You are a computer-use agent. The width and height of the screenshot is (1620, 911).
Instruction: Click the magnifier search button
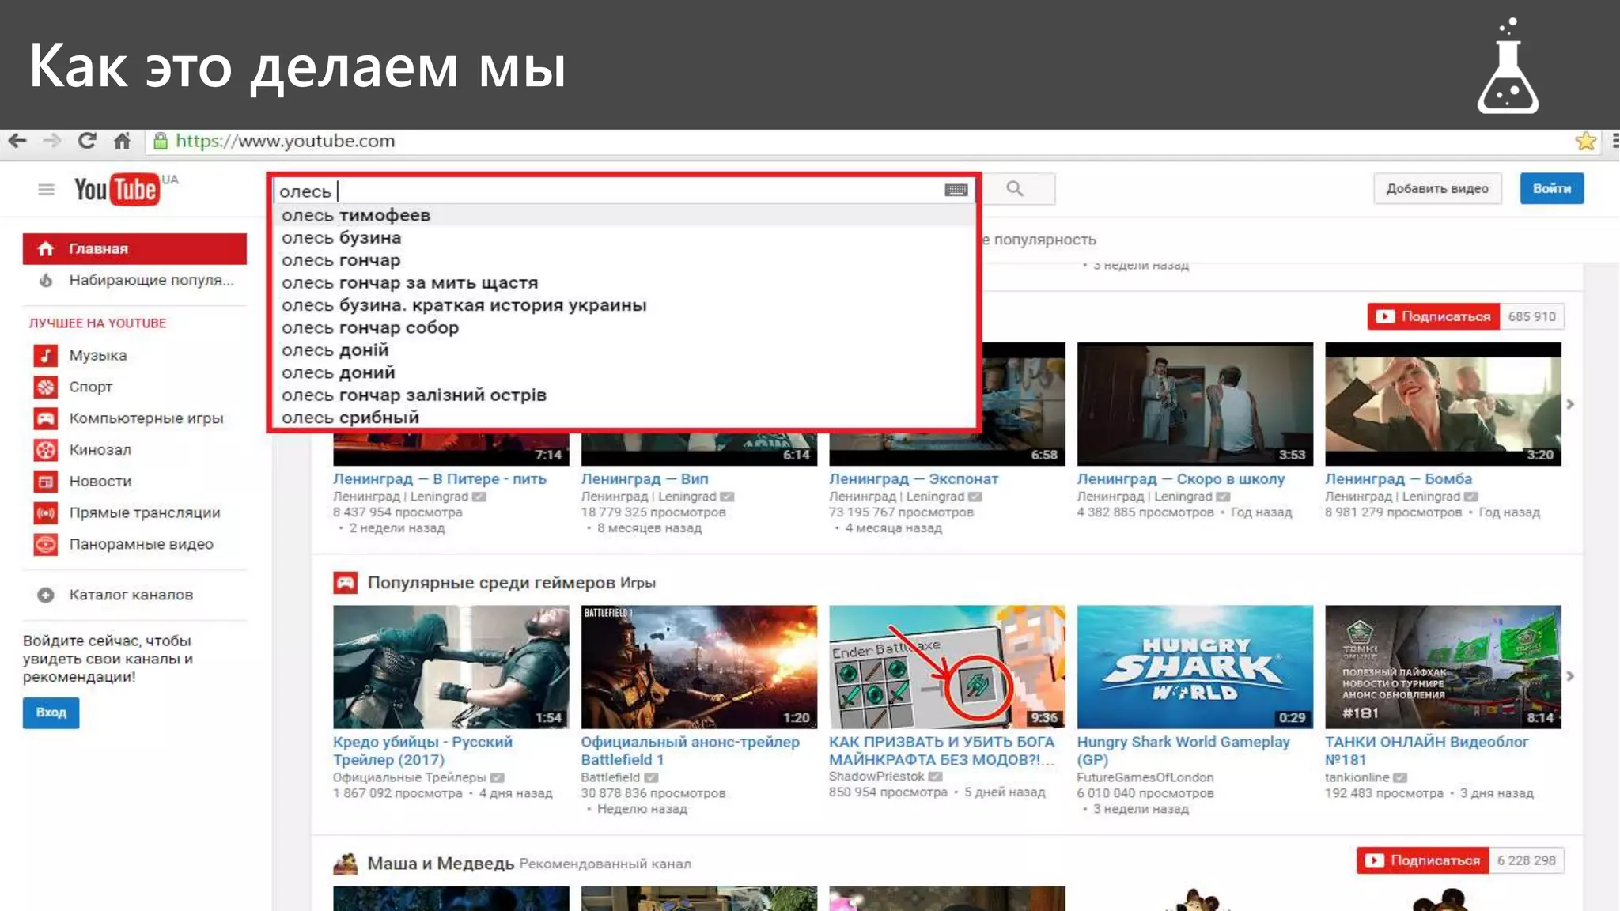point(1016,189)
